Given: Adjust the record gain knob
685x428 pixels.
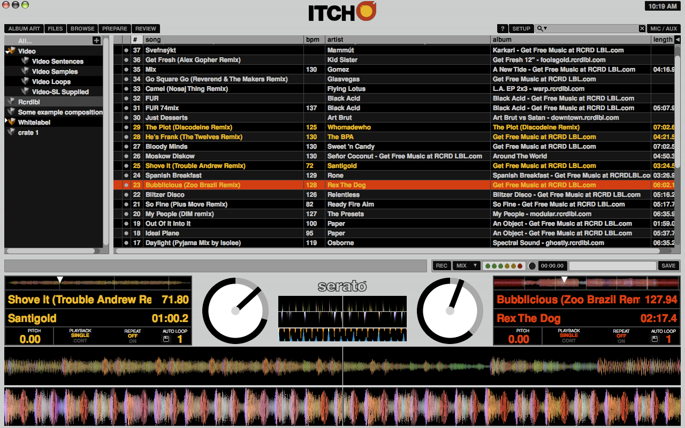Looking at the screenshot, I should [x=532, y=266].
